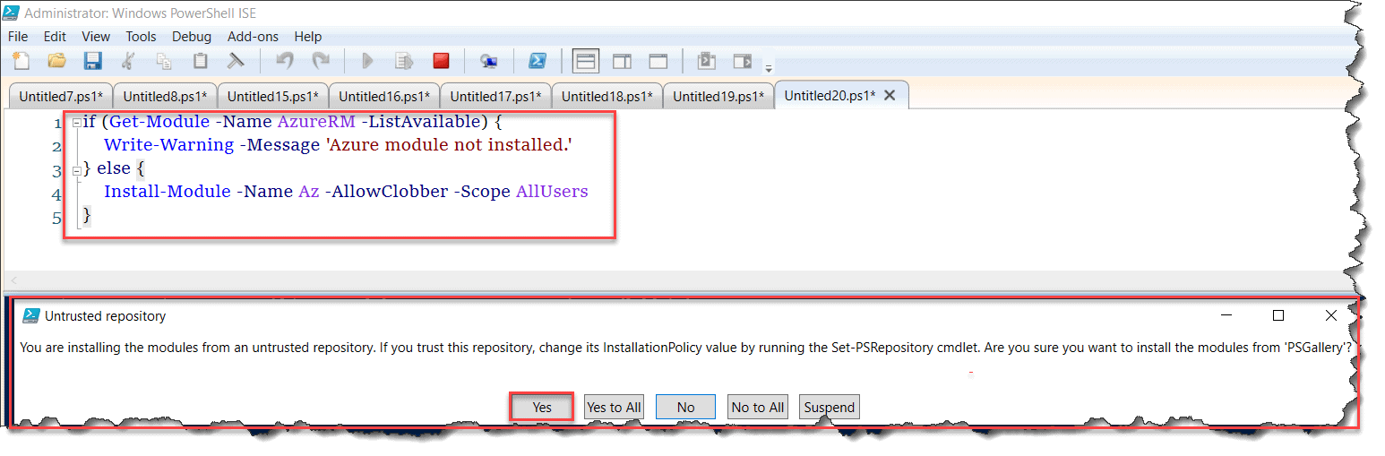The image size is (1385, 456).
Task: Stop operation with the red square
Action: (441, 61)
